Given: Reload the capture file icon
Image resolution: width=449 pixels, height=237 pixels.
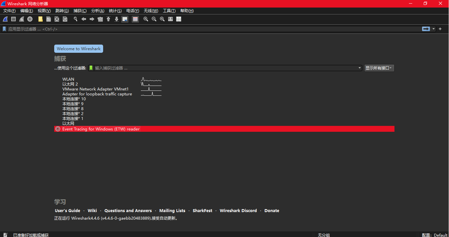Looking at the screenshot, I should 65,19.
